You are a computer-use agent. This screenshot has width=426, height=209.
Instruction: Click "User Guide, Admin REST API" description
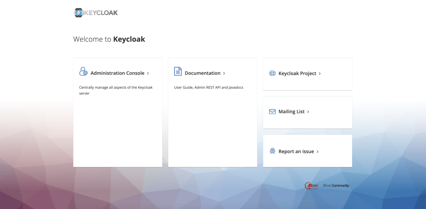click(x=209, y=87)
